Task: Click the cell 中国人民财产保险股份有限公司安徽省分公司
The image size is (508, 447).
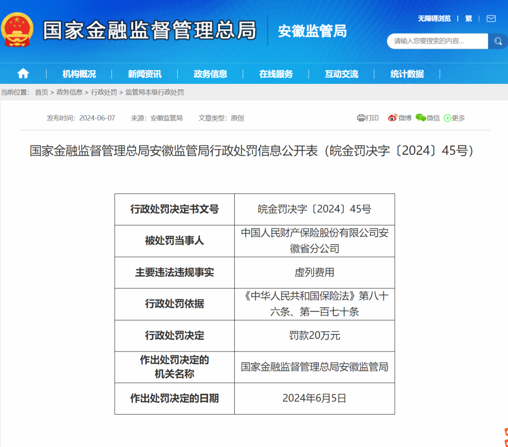Action: (314, 241)
